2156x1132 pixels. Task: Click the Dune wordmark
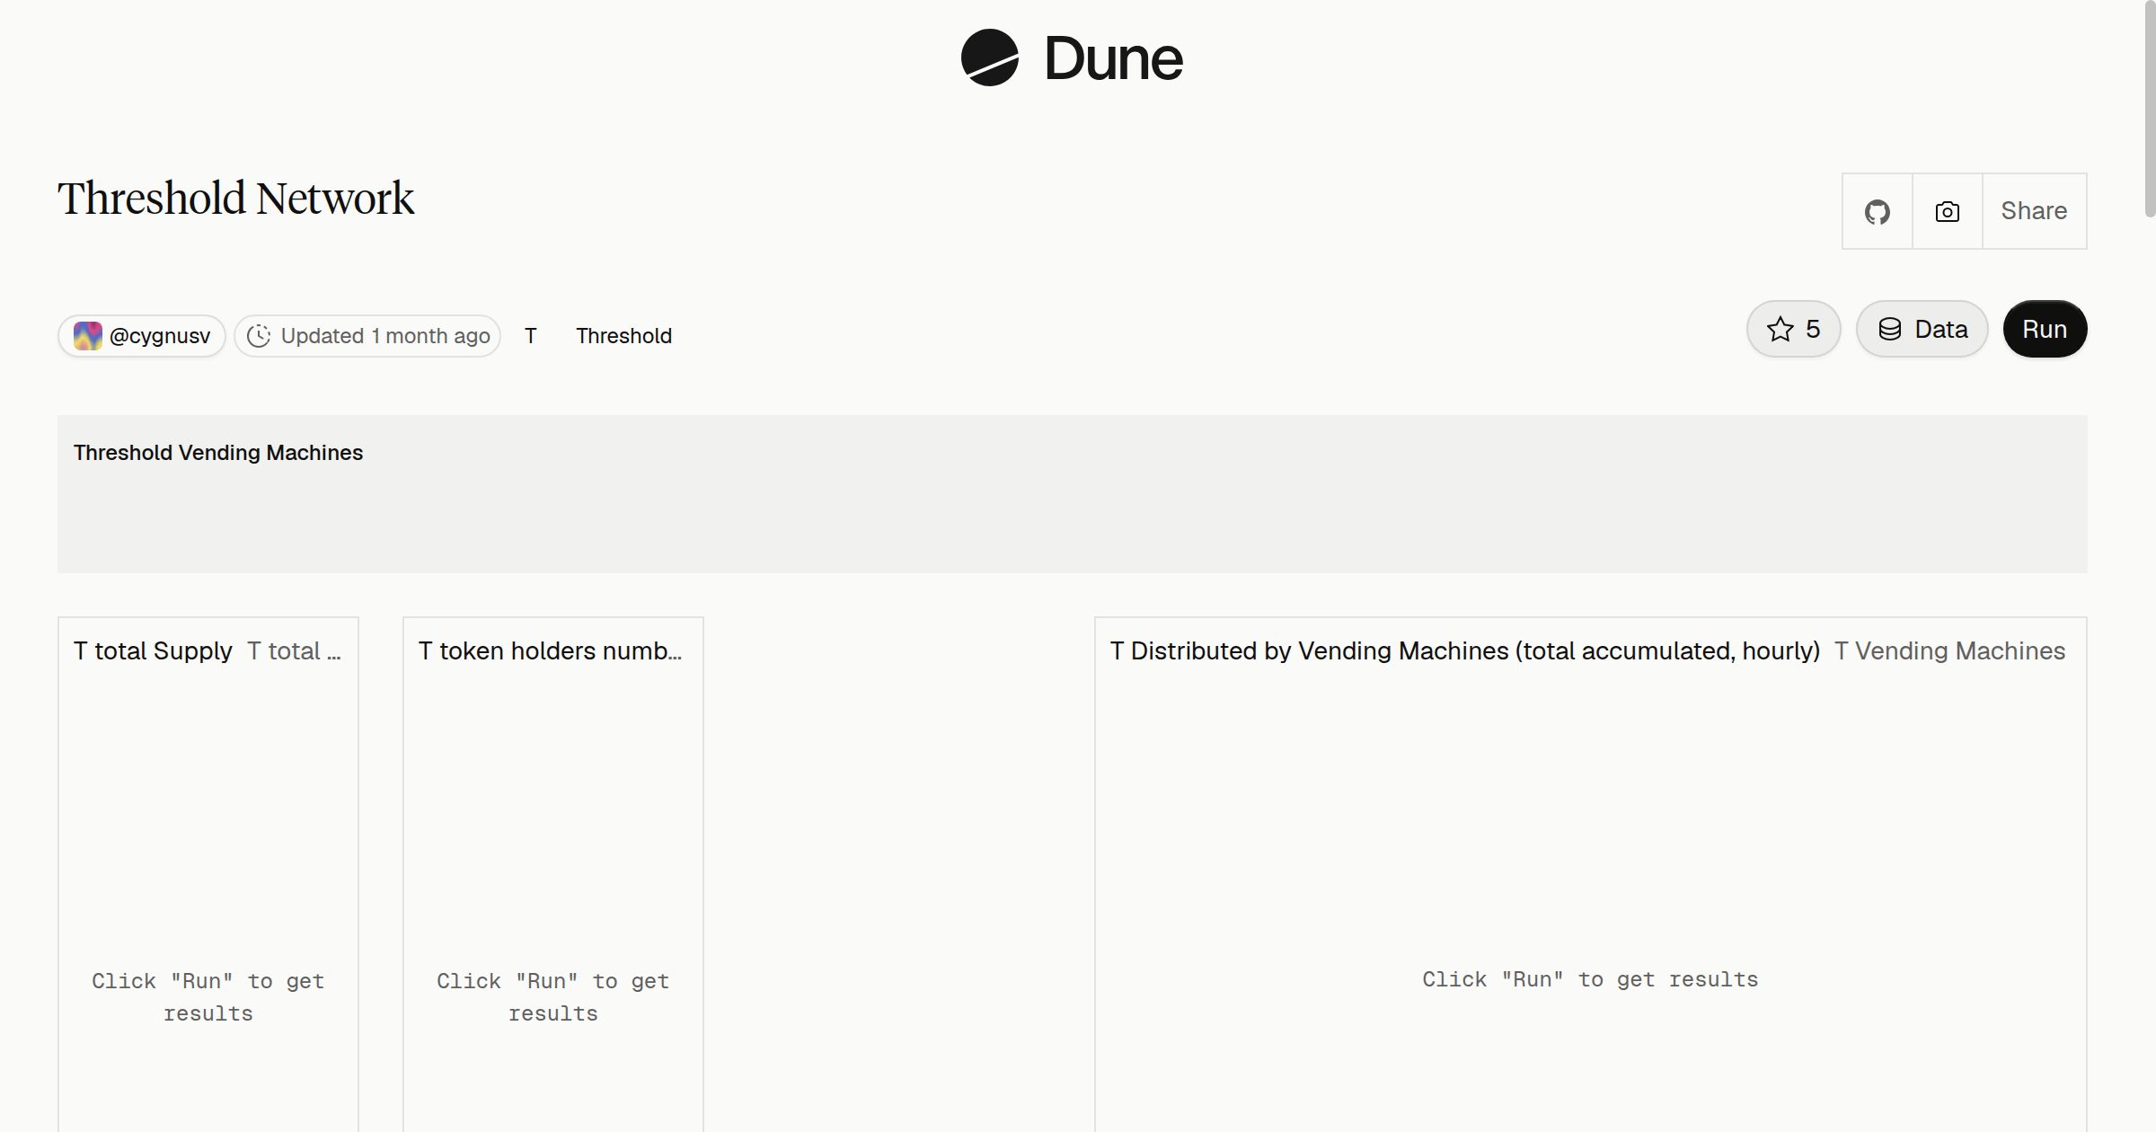click(1113, 58)
